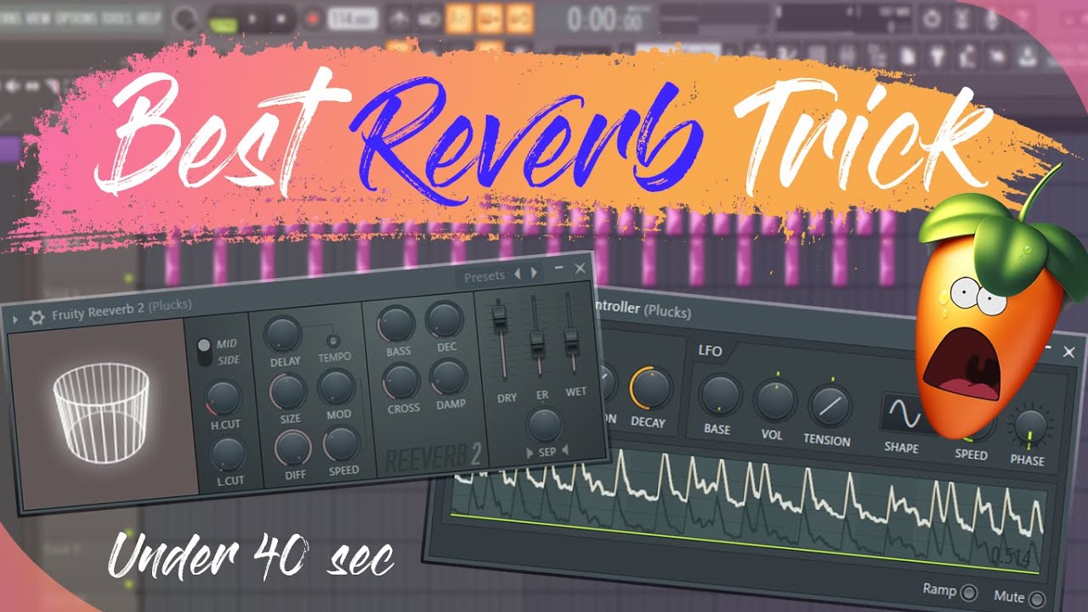Click the DIFF knob
Image resolution: width=1088 pixels, height=612 pixels.
click(x=292, y=446)
